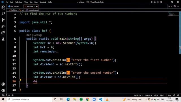Open the Extensions view
Screen dimensions: 181x102
pyautogui.click(x=3, y=33)
